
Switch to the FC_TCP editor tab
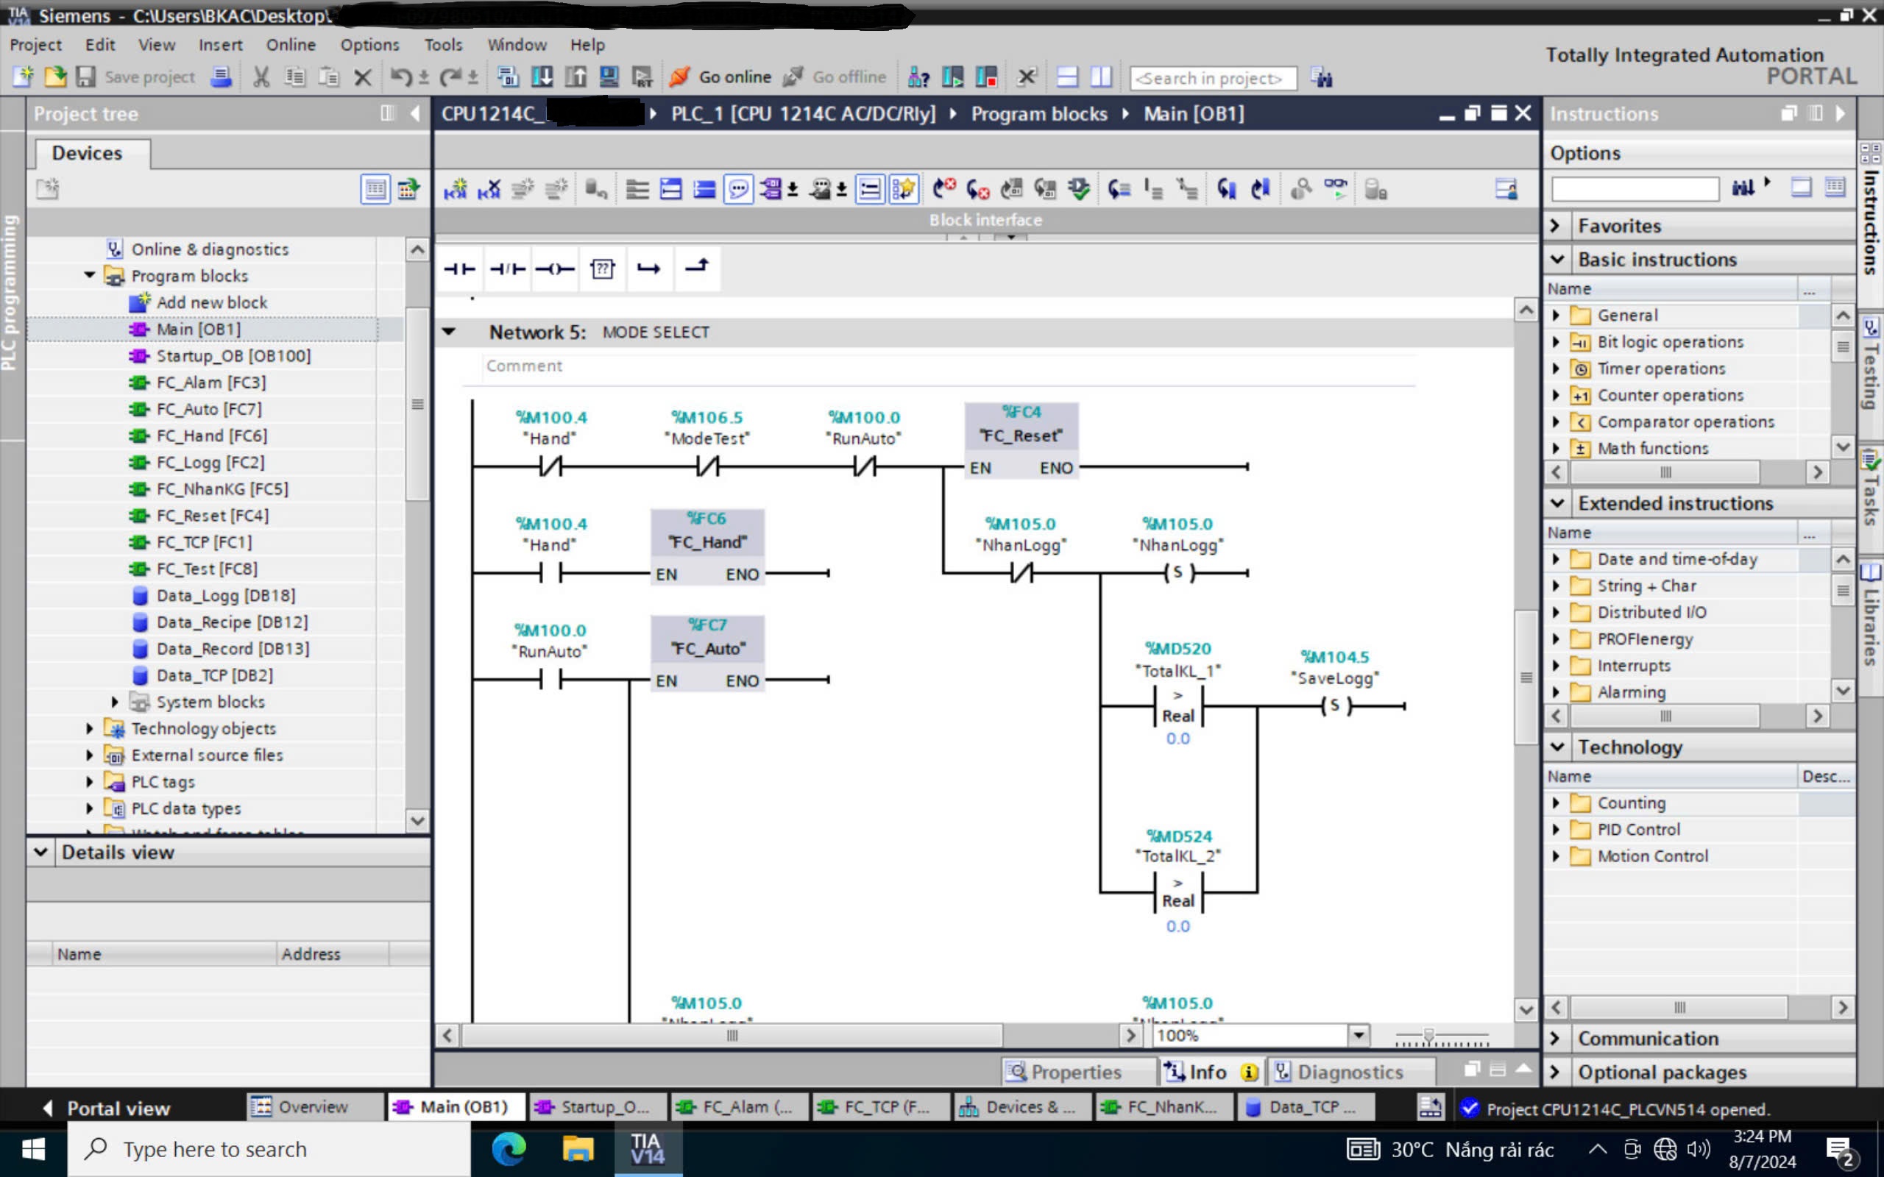pos(878,1106)
